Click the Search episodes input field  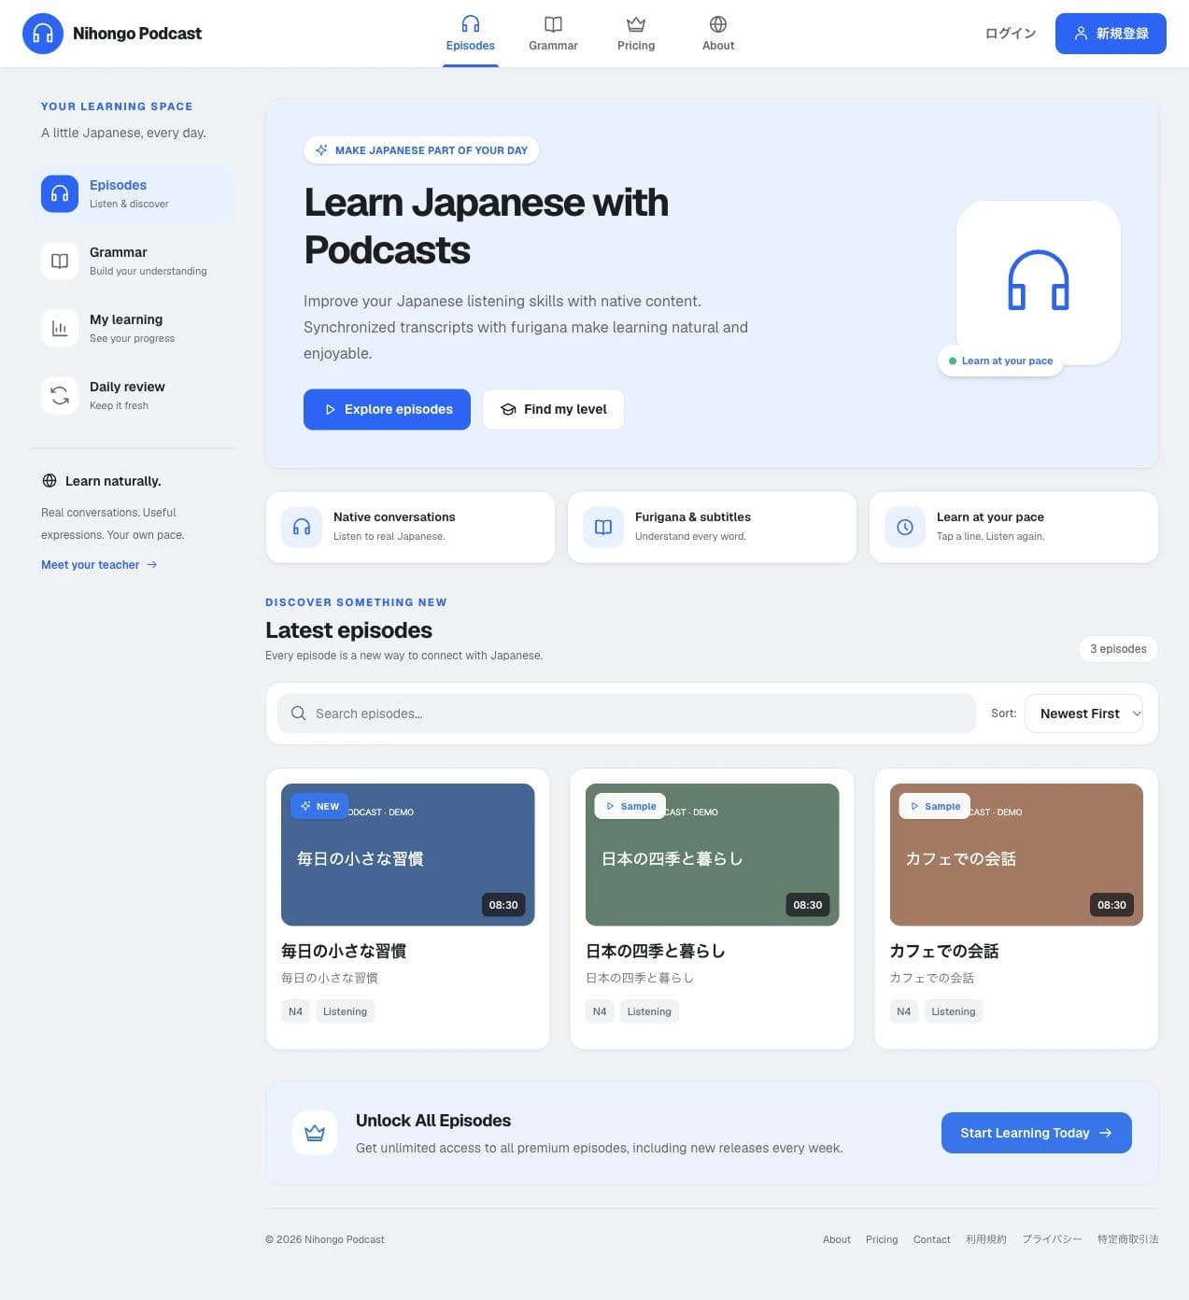(627, 714)
